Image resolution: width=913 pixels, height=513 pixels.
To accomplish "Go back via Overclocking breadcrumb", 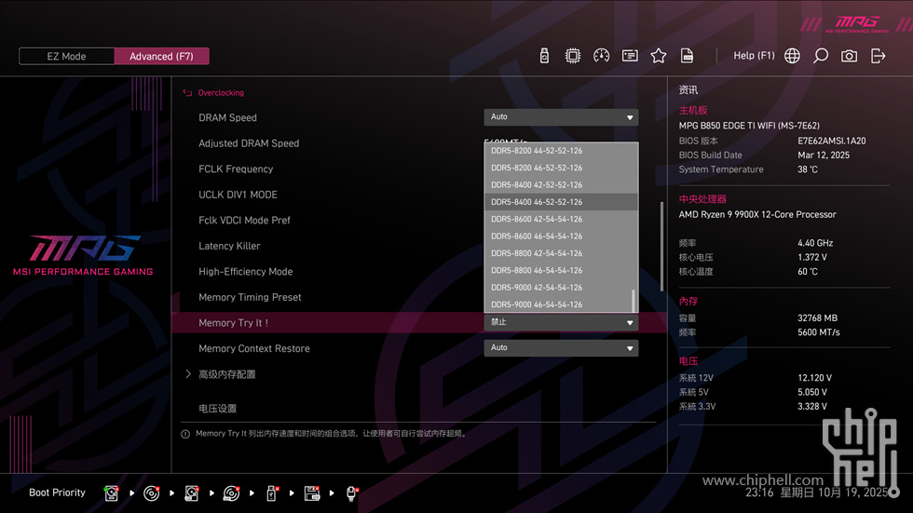I will point(220,93).
